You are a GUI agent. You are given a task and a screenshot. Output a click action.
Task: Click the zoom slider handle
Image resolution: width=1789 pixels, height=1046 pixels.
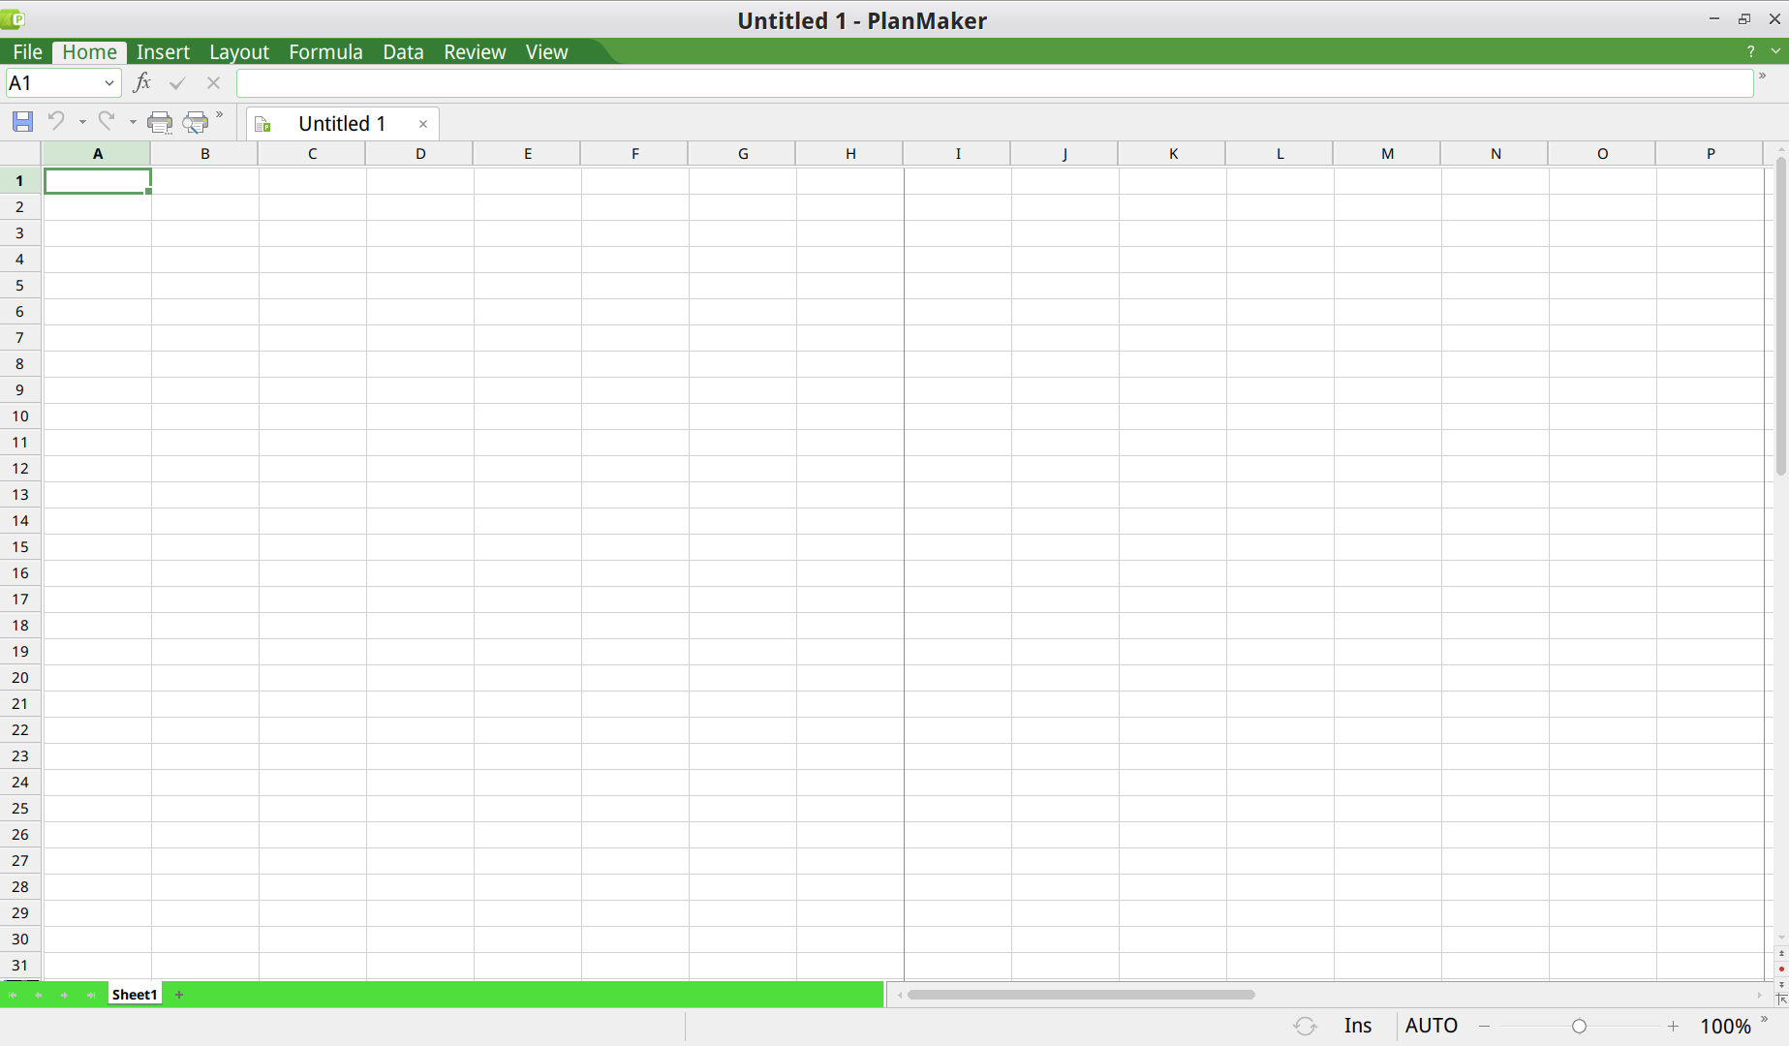pyautogui.click(x=1579, y=1026)
